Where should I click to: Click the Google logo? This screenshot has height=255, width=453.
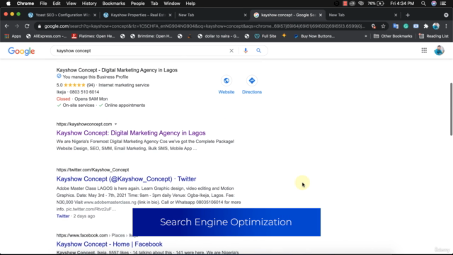click(x=21, y=51)
